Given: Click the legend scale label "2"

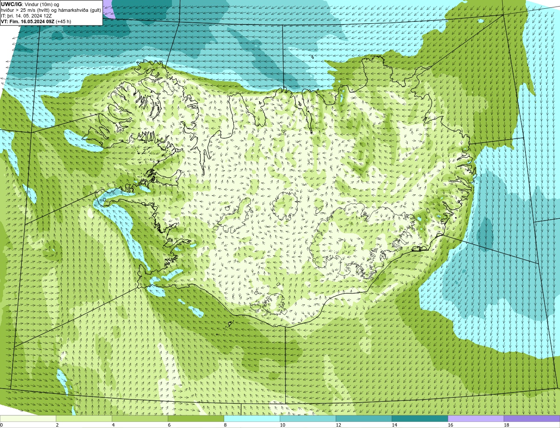Looking at the screenshot, I should click(57, 425).
